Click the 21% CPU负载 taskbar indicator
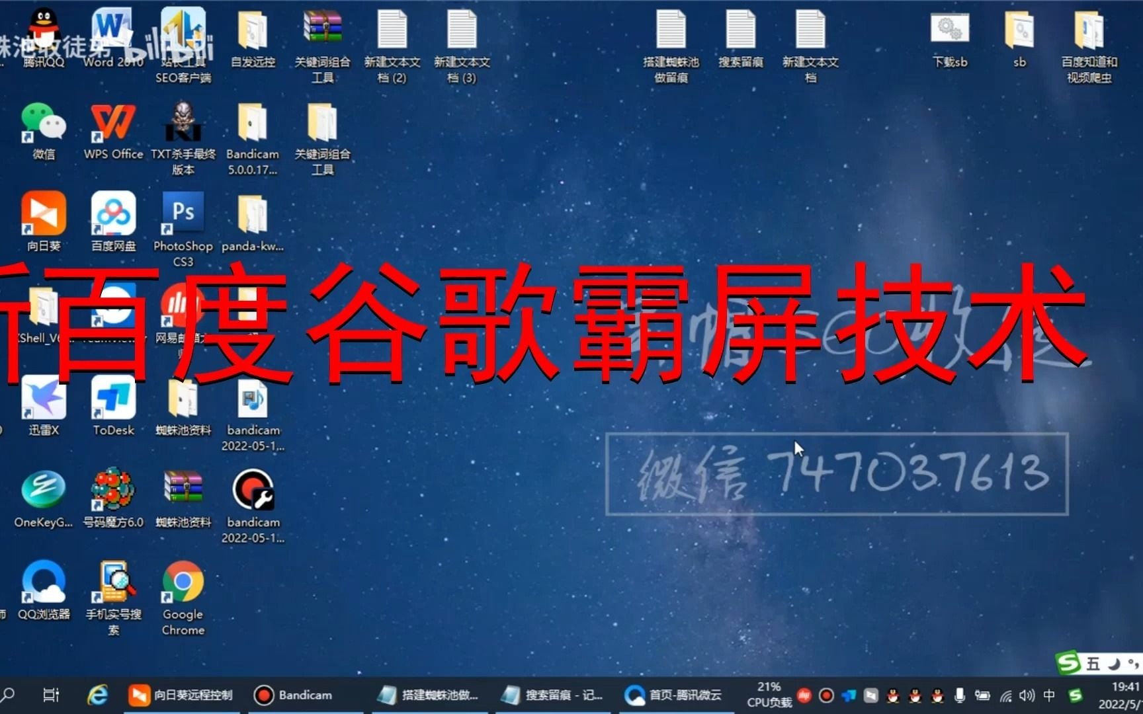The image size is (1143, 714). point(769,695)
